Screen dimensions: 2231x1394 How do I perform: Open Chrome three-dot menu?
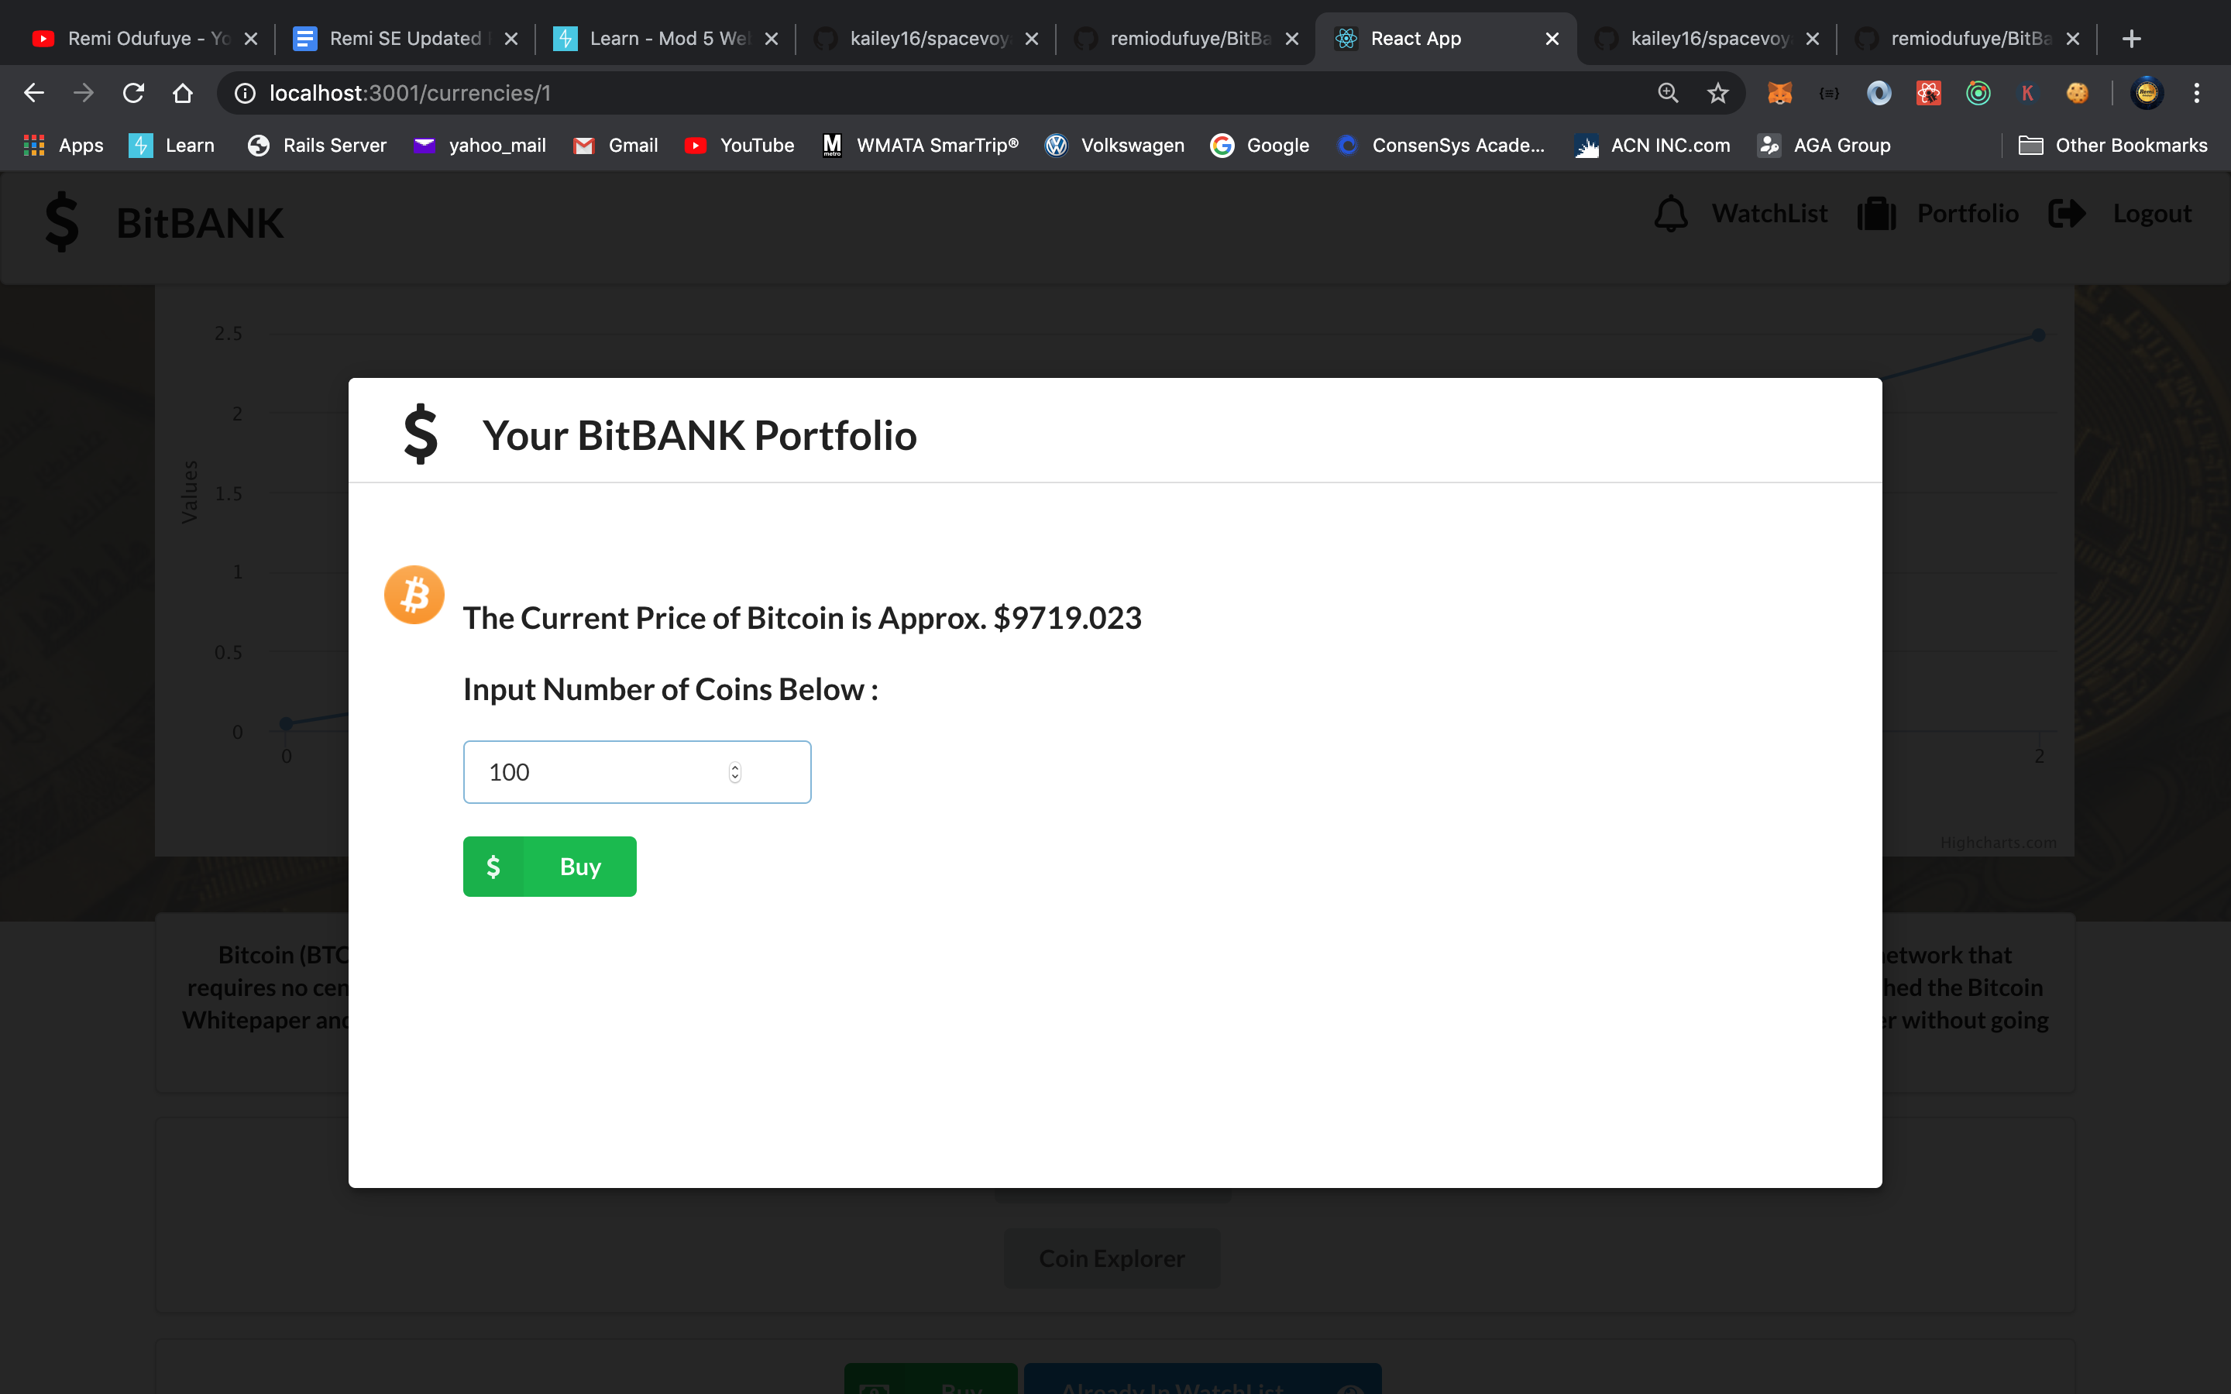[2197, 93]
